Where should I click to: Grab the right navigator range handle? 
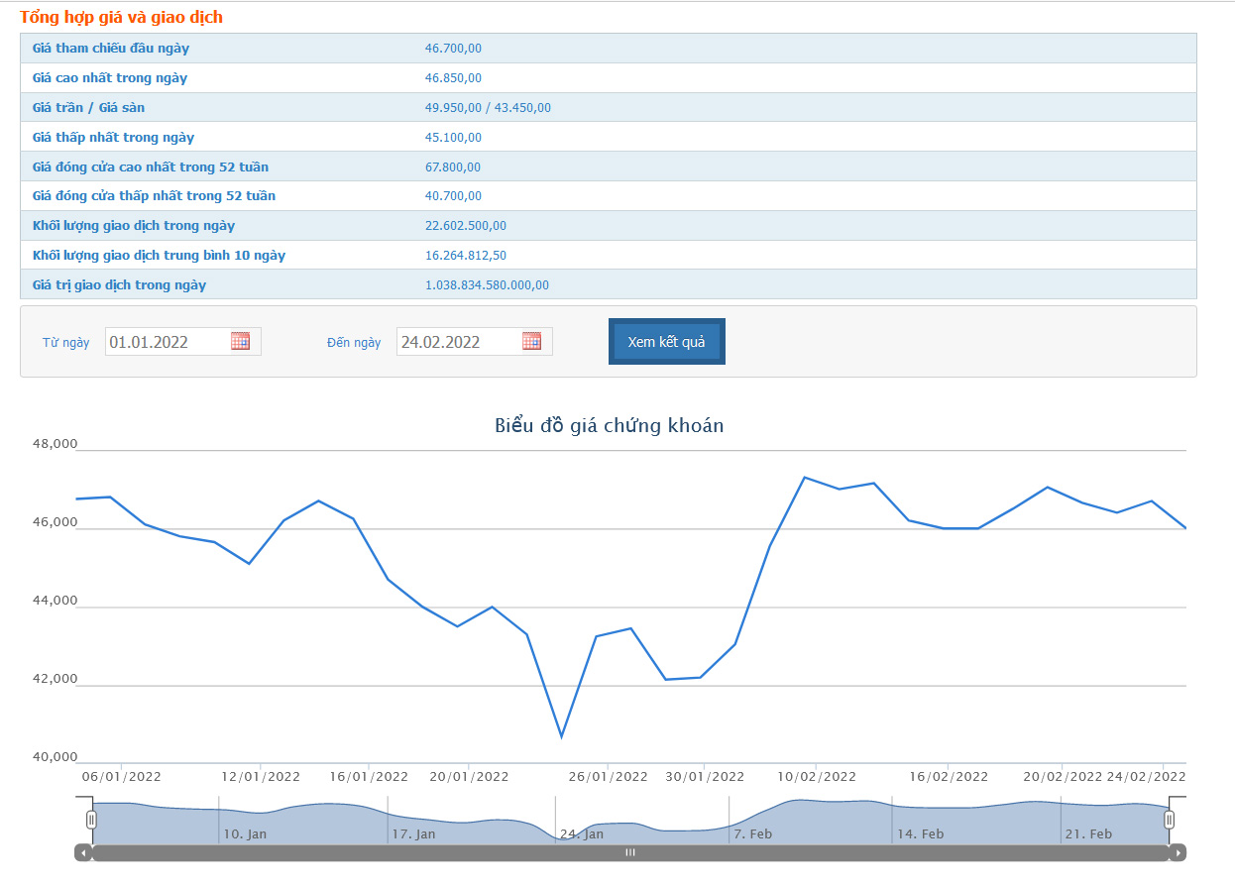point(1169,820)
